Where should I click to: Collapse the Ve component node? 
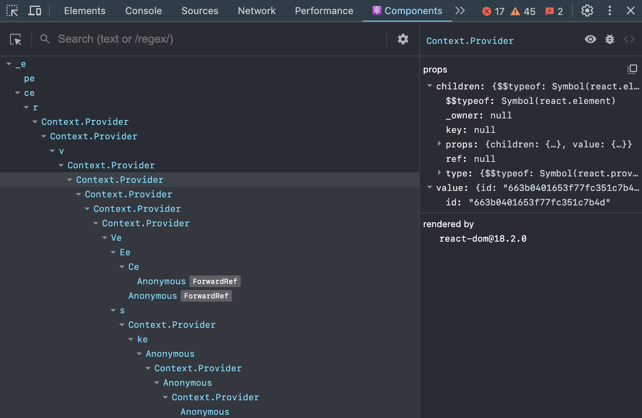click(105, 238)
